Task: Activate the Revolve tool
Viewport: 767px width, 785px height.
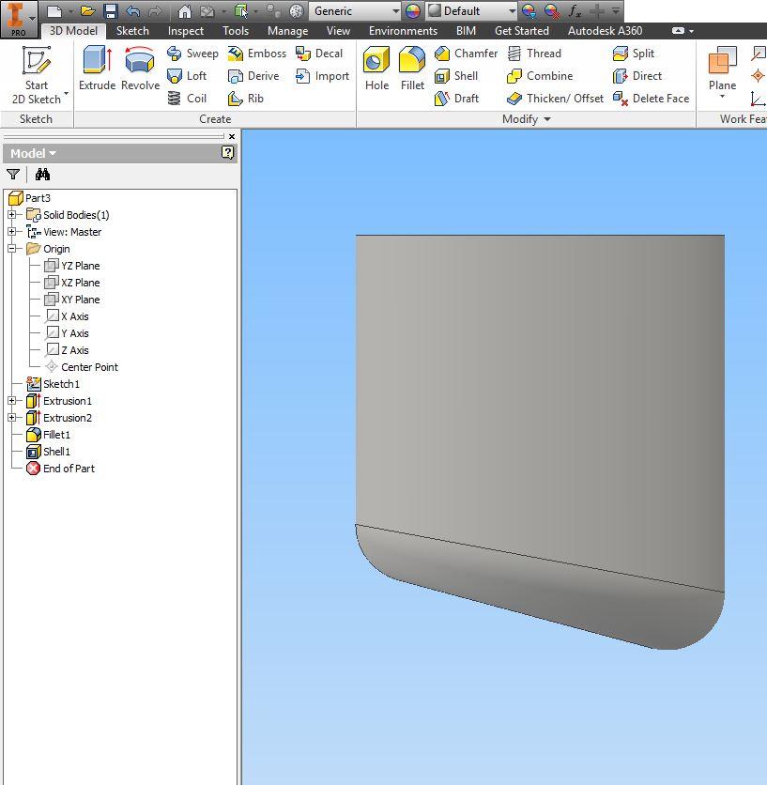Action: (140, 69)
